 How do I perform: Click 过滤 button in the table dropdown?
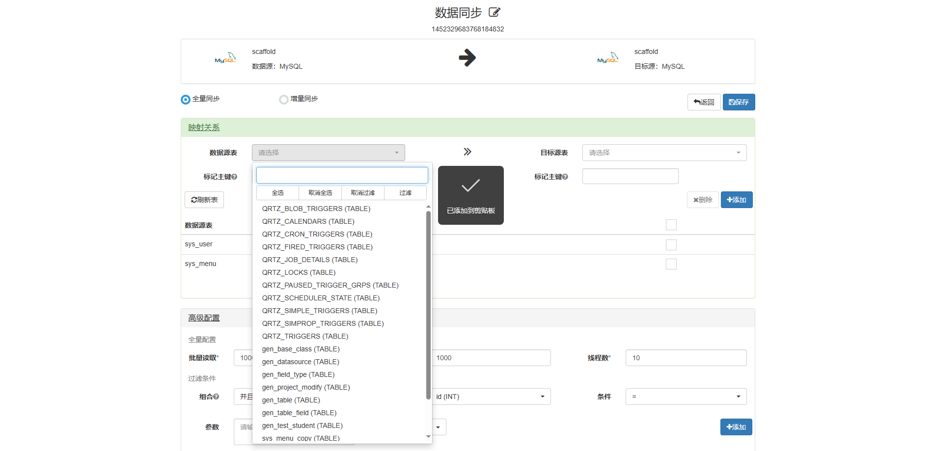pyautogui.click(x=405, y=193)
